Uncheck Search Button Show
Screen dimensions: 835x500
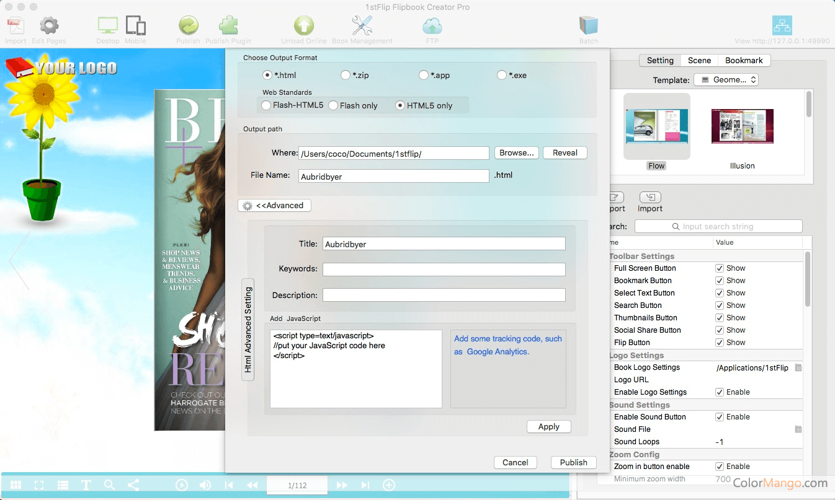(x=720, y=305)
